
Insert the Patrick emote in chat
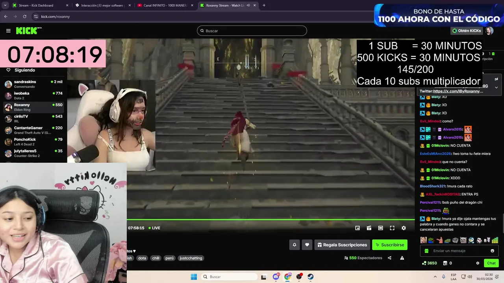tap(439, 240)
